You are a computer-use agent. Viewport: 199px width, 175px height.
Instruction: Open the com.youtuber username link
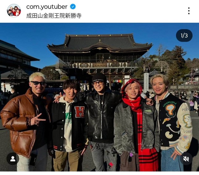point(47,6)
